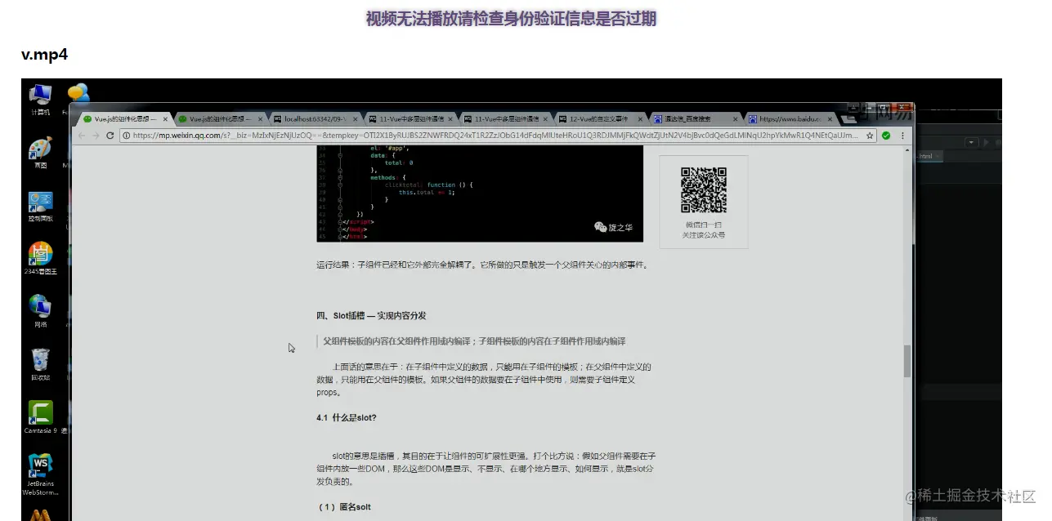View site info icon left of the URL
1052x521 pixels.
click(126, 136)
